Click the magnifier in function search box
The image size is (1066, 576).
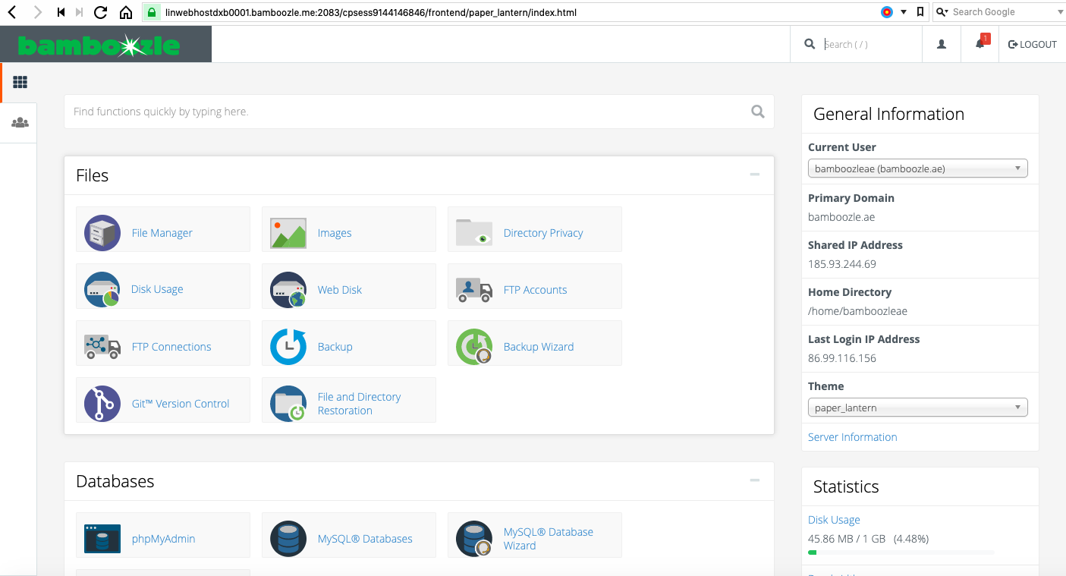[x=757, y=112]
